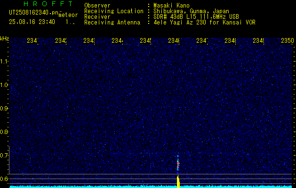Click the Receiver label
This screenshot has width=296, height=188.
97,17
